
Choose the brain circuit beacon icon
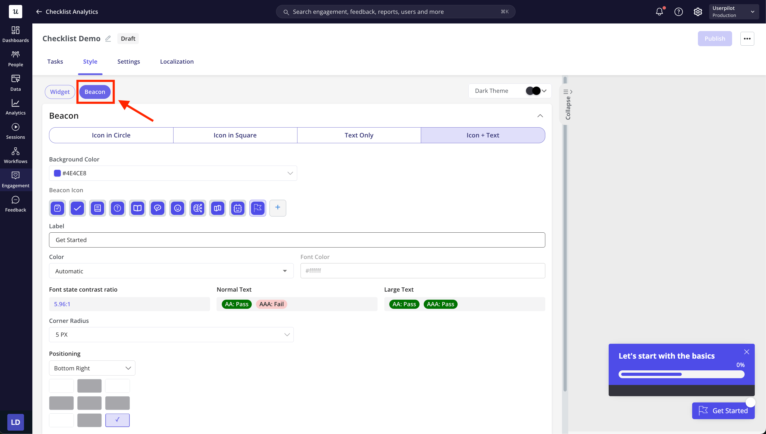click(198, 208)
